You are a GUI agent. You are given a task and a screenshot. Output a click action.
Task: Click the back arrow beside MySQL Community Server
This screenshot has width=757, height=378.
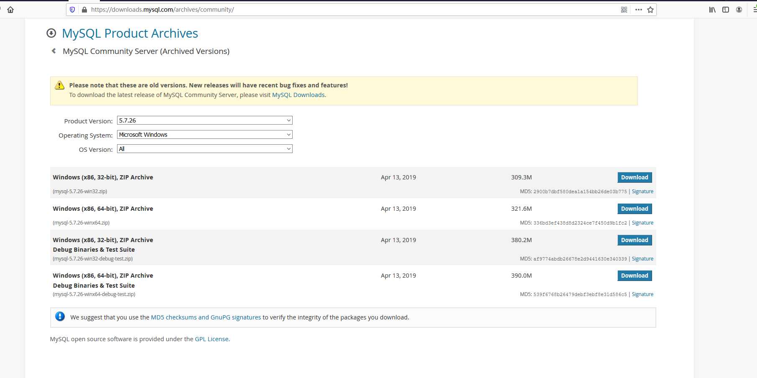(54, 51)
